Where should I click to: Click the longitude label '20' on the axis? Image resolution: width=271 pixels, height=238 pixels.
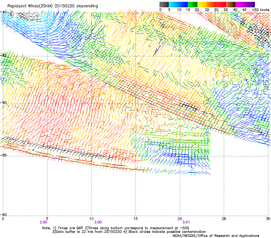coord(180,219)
